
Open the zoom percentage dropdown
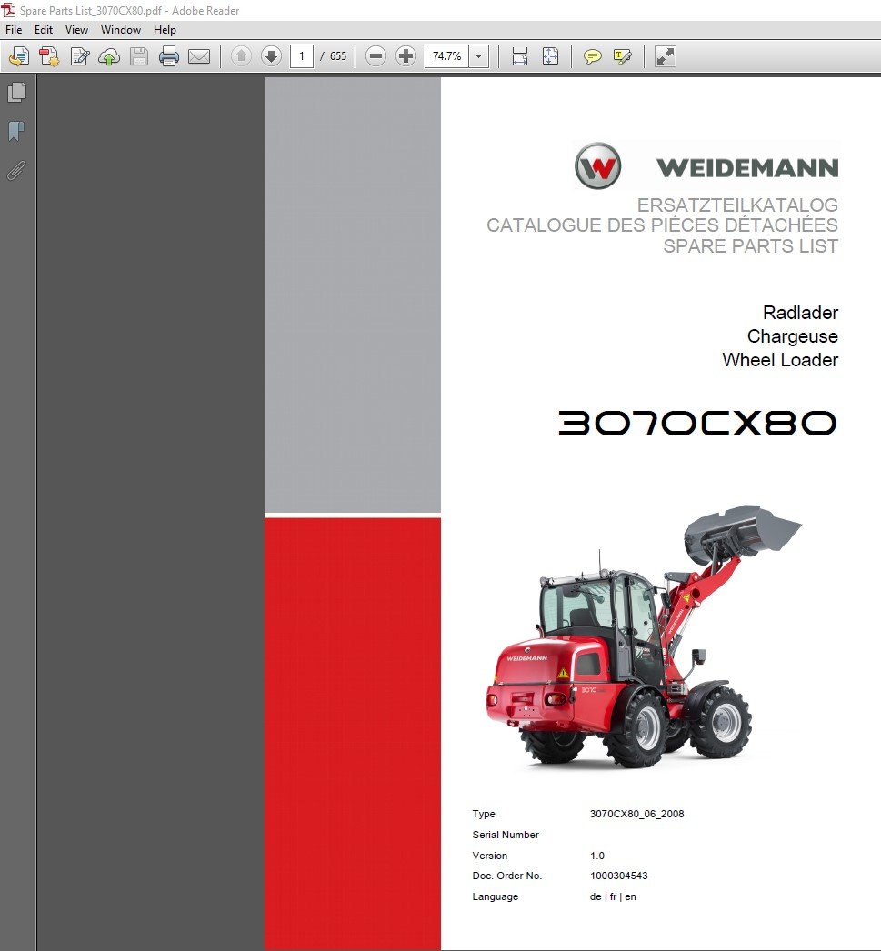click(x=480, y=56)
